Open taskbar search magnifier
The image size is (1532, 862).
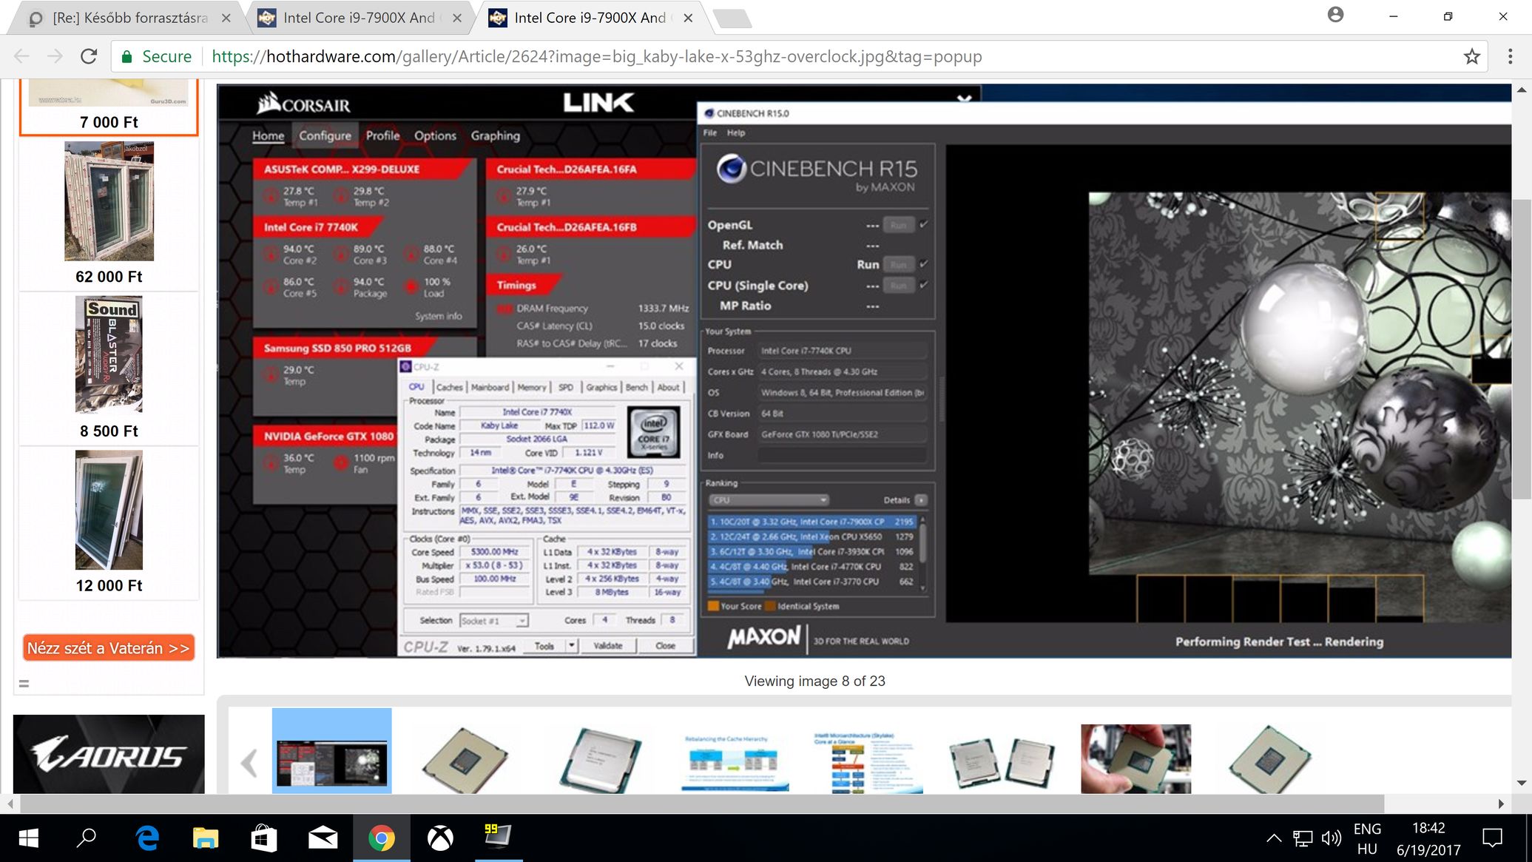87,838
